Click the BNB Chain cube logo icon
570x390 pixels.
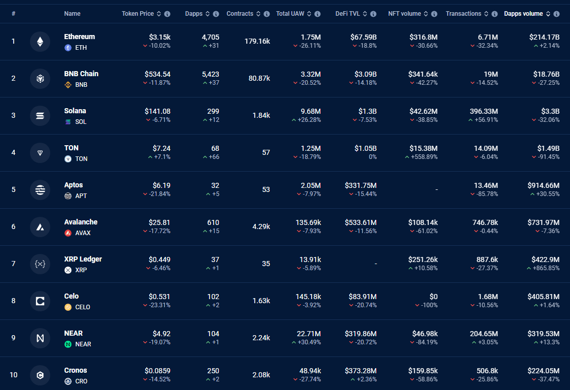pyautogui.click(x=40, y=79)
